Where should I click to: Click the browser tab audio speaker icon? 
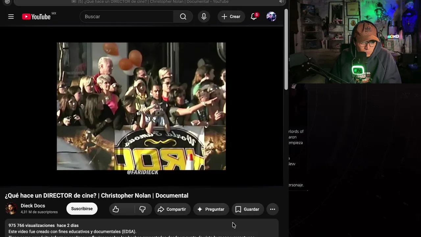(281, 2)
